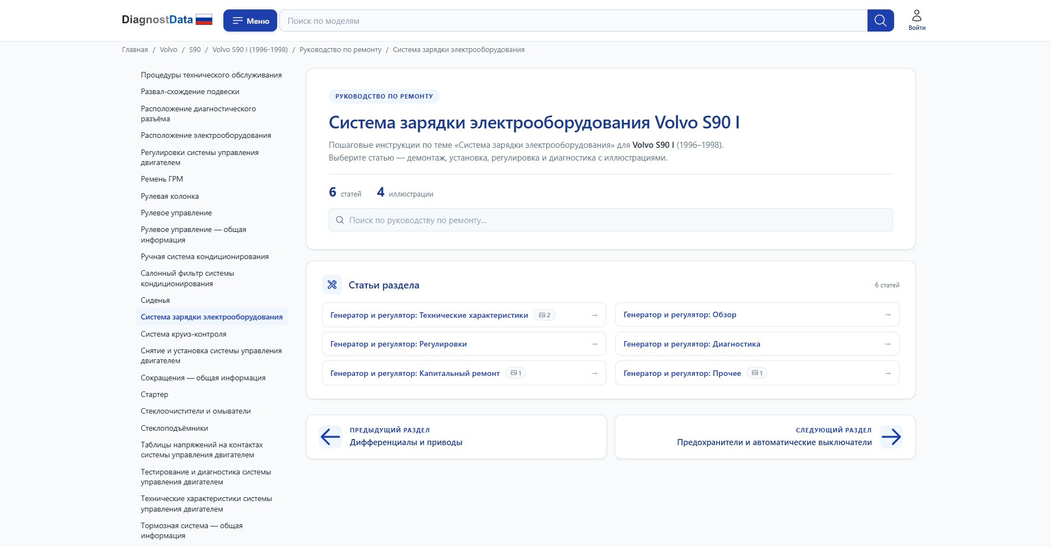The image size is (1051, 547).
Task: Click the Volvo S90 I (1996-1998) breadcrumb
Action: pyautogui.click(x=250, y=50)
